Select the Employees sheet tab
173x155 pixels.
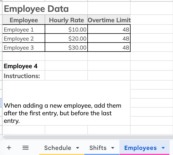point(140,148)
